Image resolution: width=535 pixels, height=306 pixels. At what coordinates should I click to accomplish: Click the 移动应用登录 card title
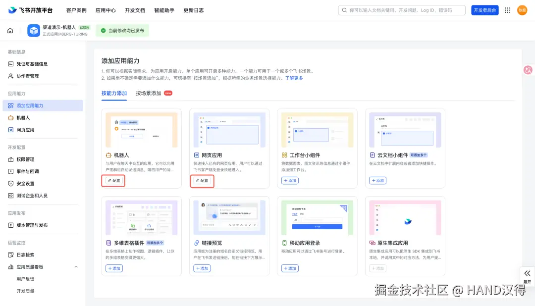point(305,243)
